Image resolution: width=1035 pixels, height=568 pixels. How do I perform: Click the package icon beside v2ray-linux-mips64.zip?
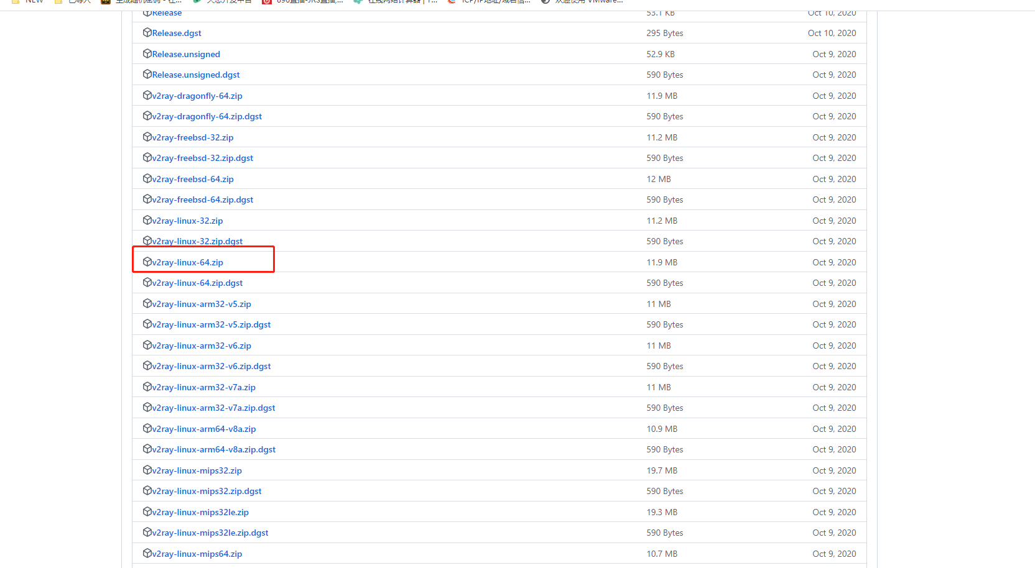[147, 553]
